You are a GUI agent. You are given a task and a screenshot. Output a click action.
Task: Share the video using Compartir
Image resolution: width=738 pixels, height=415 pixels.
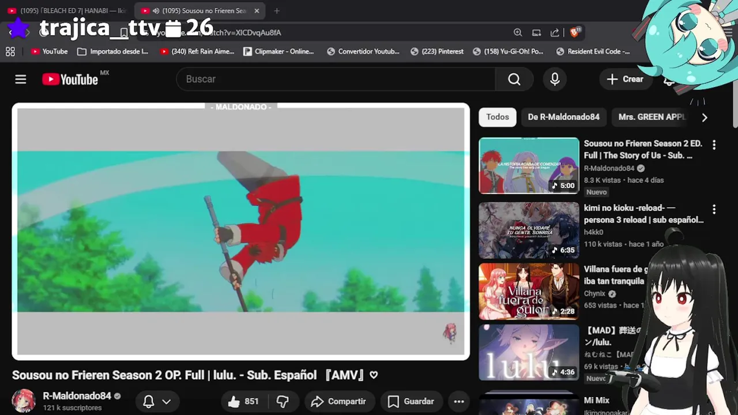[x=338, y=401]
